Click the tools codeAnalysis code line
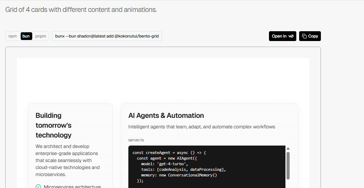 183,169
